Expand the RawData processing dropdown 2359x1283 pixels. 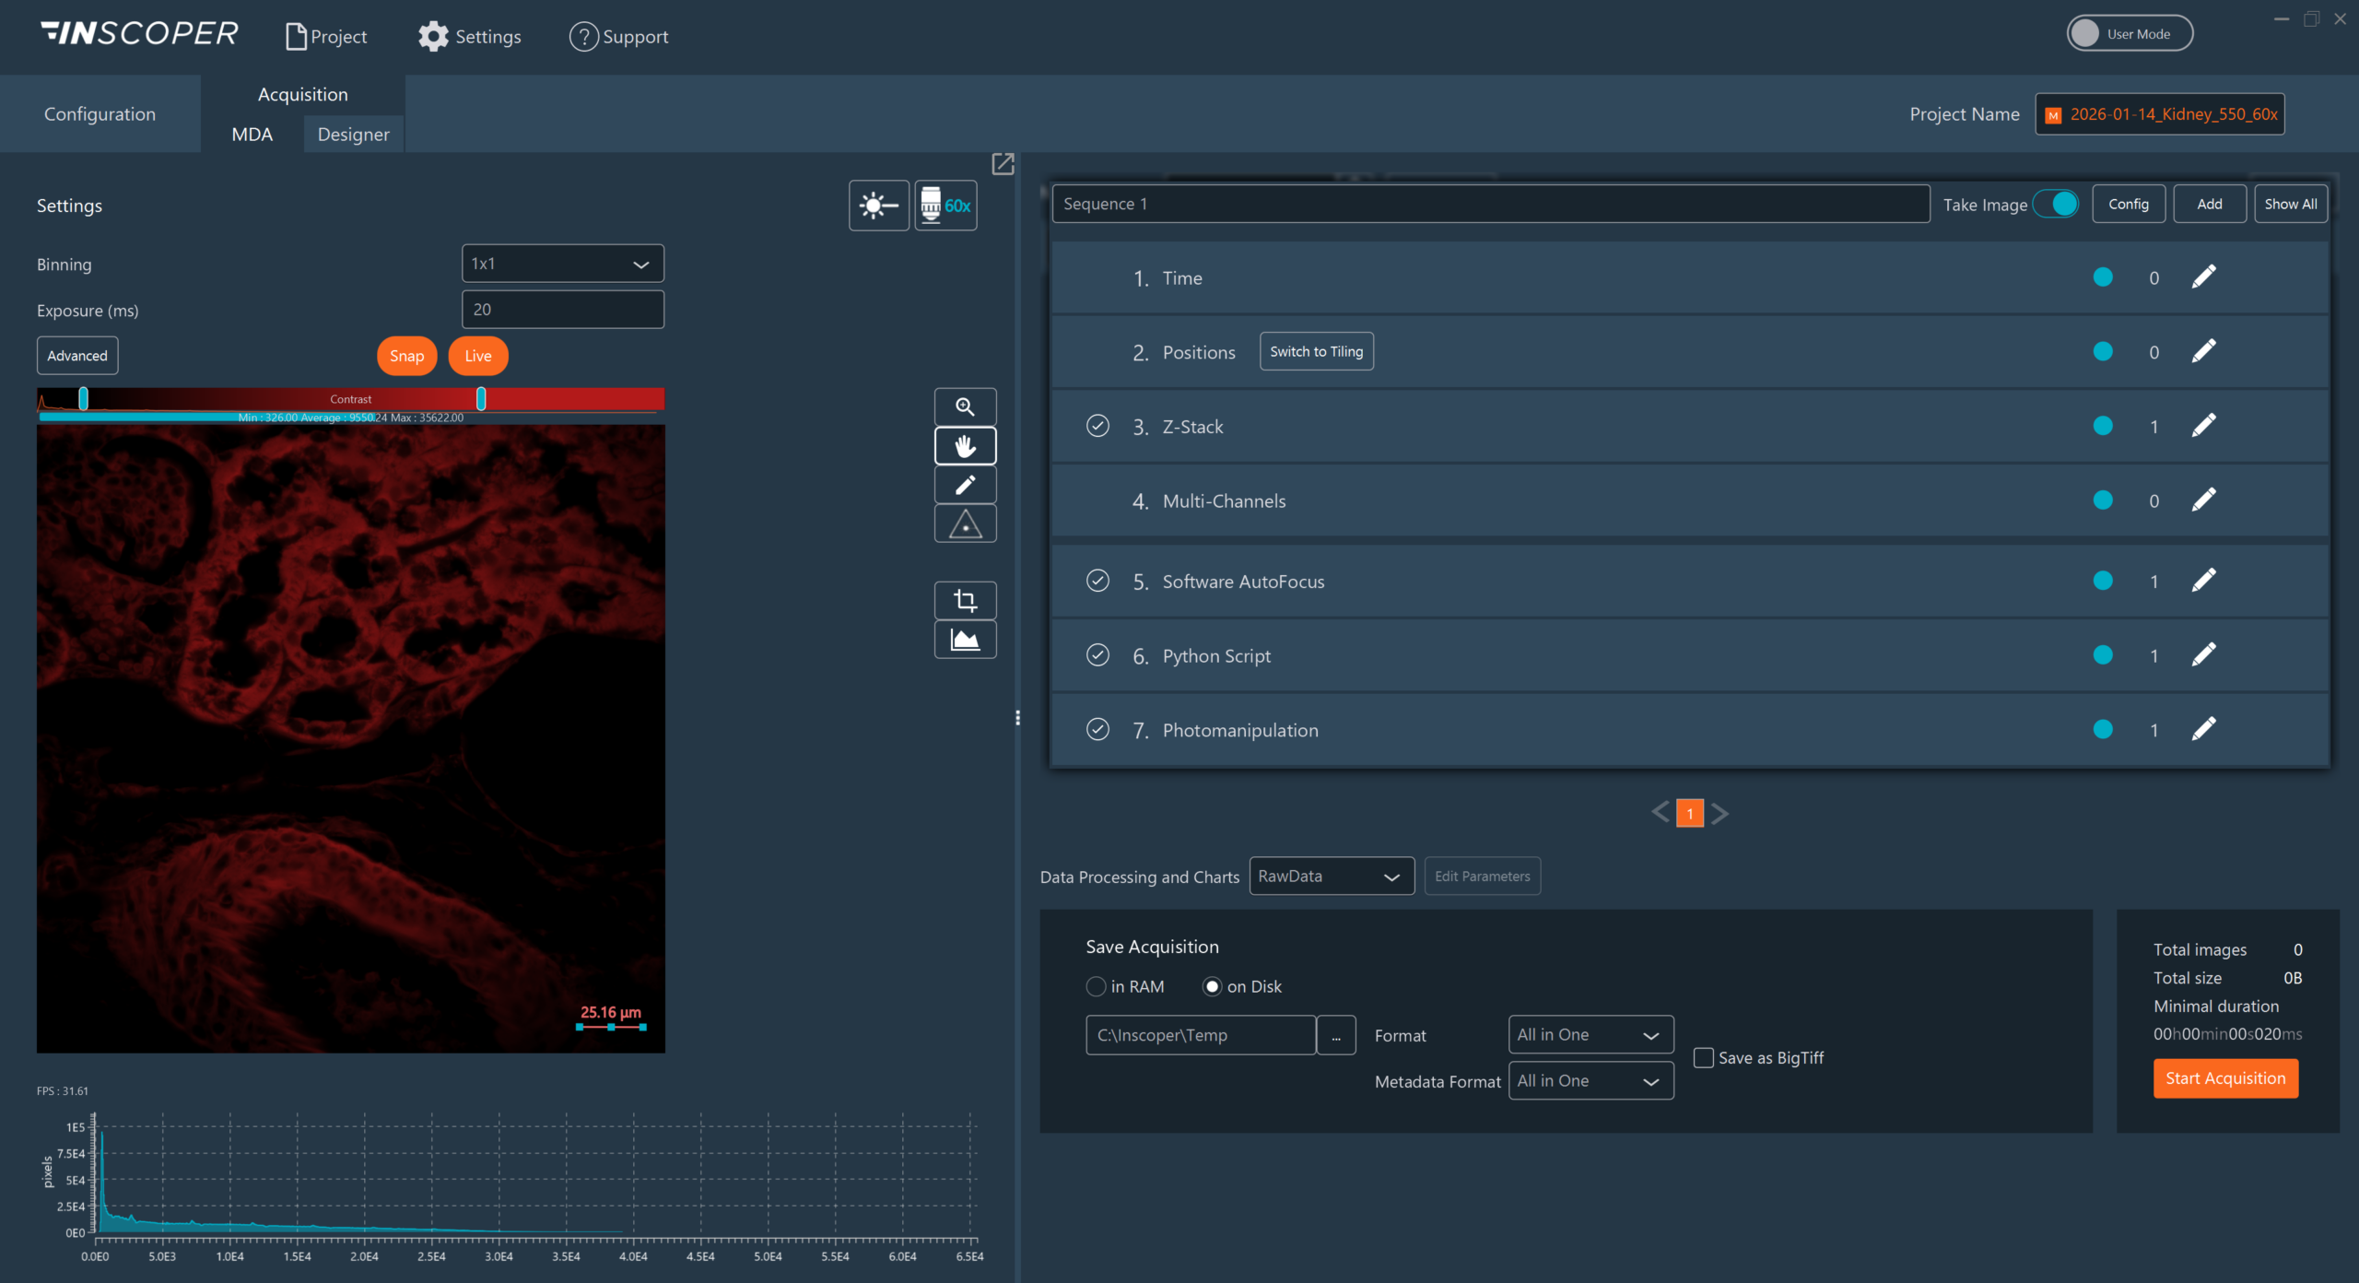[x=1331, y=877]
